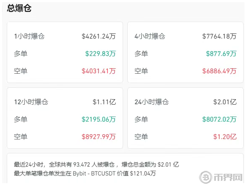Select the 12小时爆仓 card title
This screenshot has height=189, width=247.
[x=31, y=102]
